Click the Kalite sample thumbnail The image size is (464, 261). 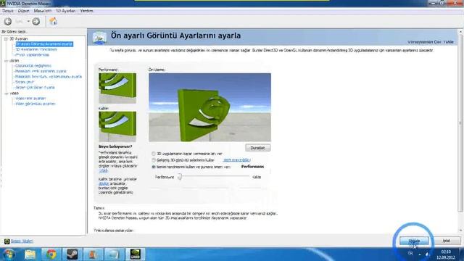pyautogui.click(x=117, y=126)
